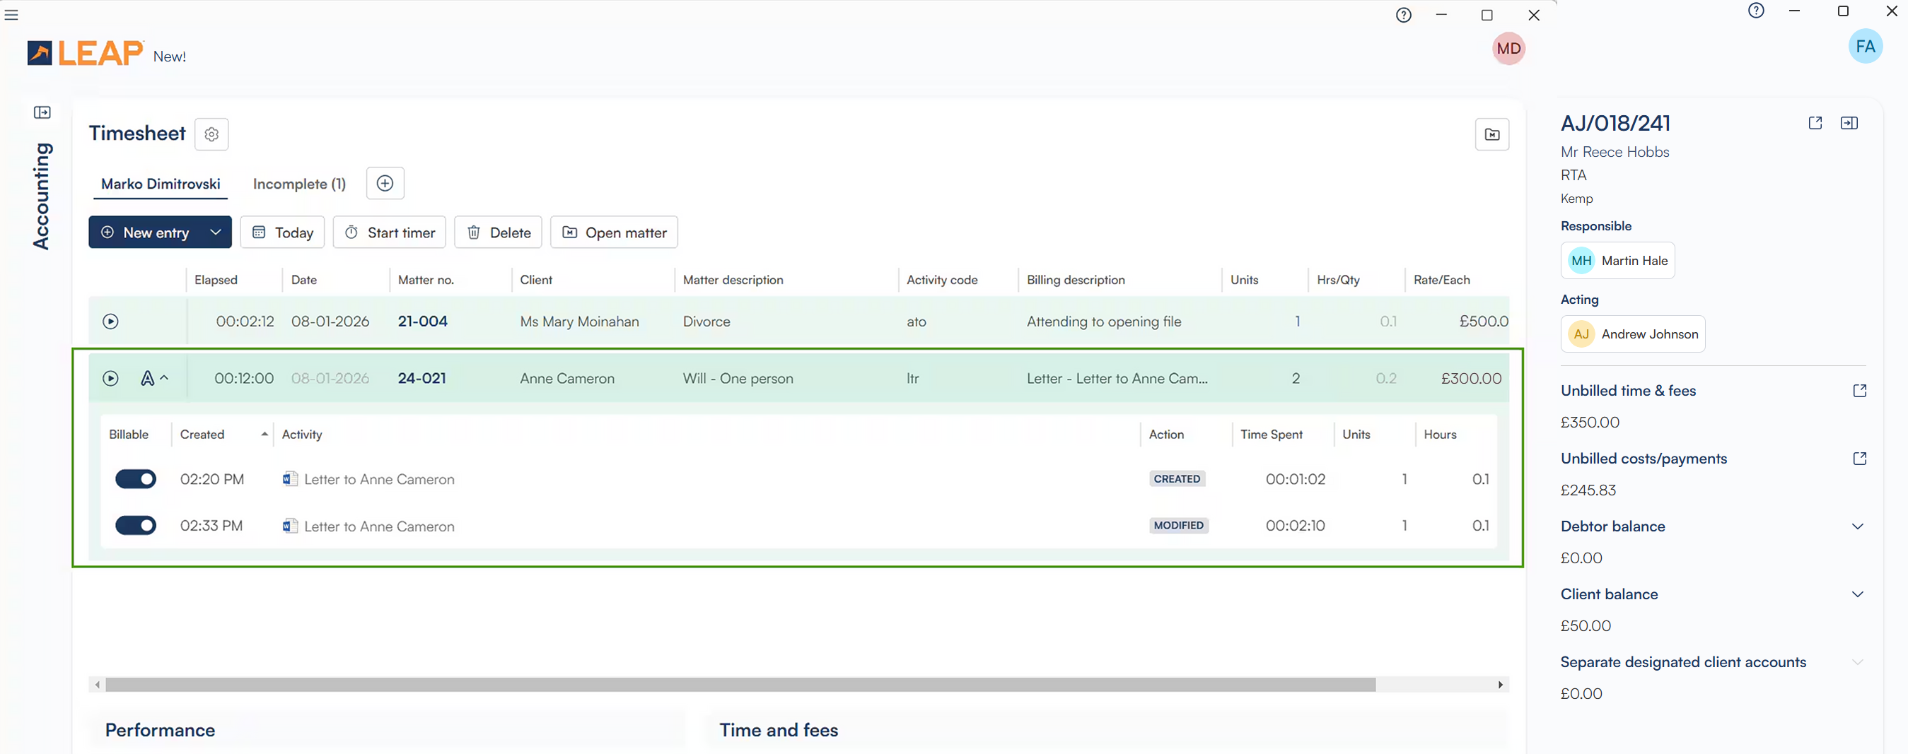The height and width of the screenshot is (754, 1908).
Task: Open matter folder icon at top right of Timesheet
Action: point(1491,134)
